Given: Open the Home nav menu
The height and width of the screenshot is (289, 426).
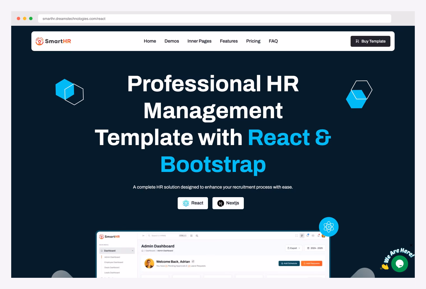Looking at the screenshot, I should (x=150, y=41).
